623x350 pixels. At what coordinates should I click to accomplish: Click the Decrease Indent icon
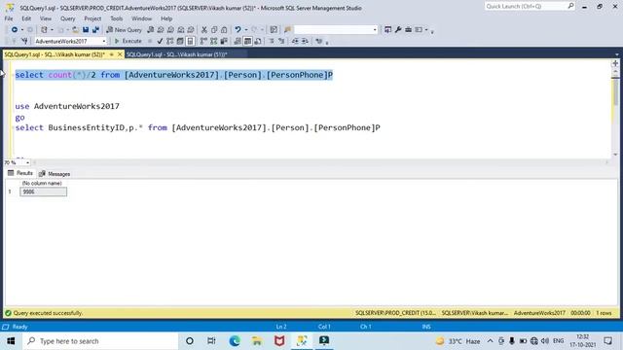[295, 41]
